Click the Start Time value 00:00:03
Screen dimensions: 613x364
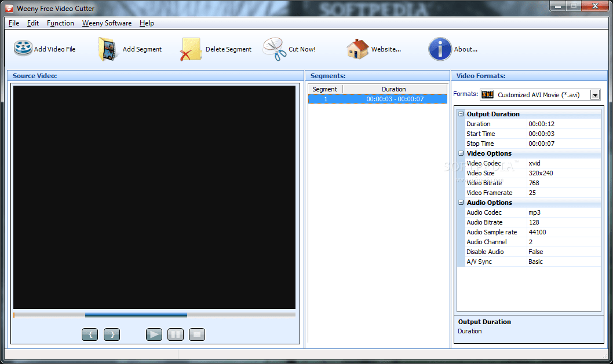(542, 134)
